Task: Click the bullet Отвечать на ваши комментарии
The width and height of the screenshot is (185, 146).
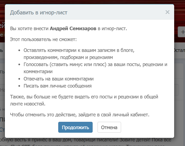Action: point(59,79)
